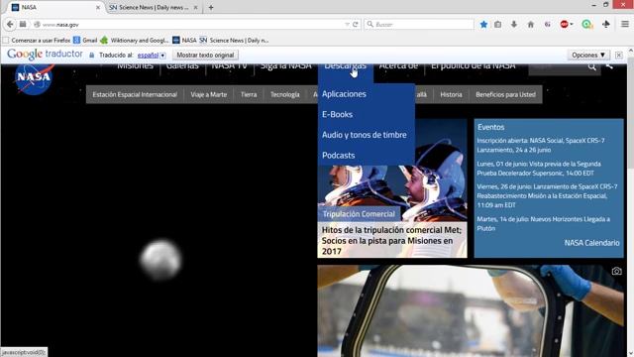Close the Science News tab
This screenshot has width=634, height=357.
tap(196, 7)
